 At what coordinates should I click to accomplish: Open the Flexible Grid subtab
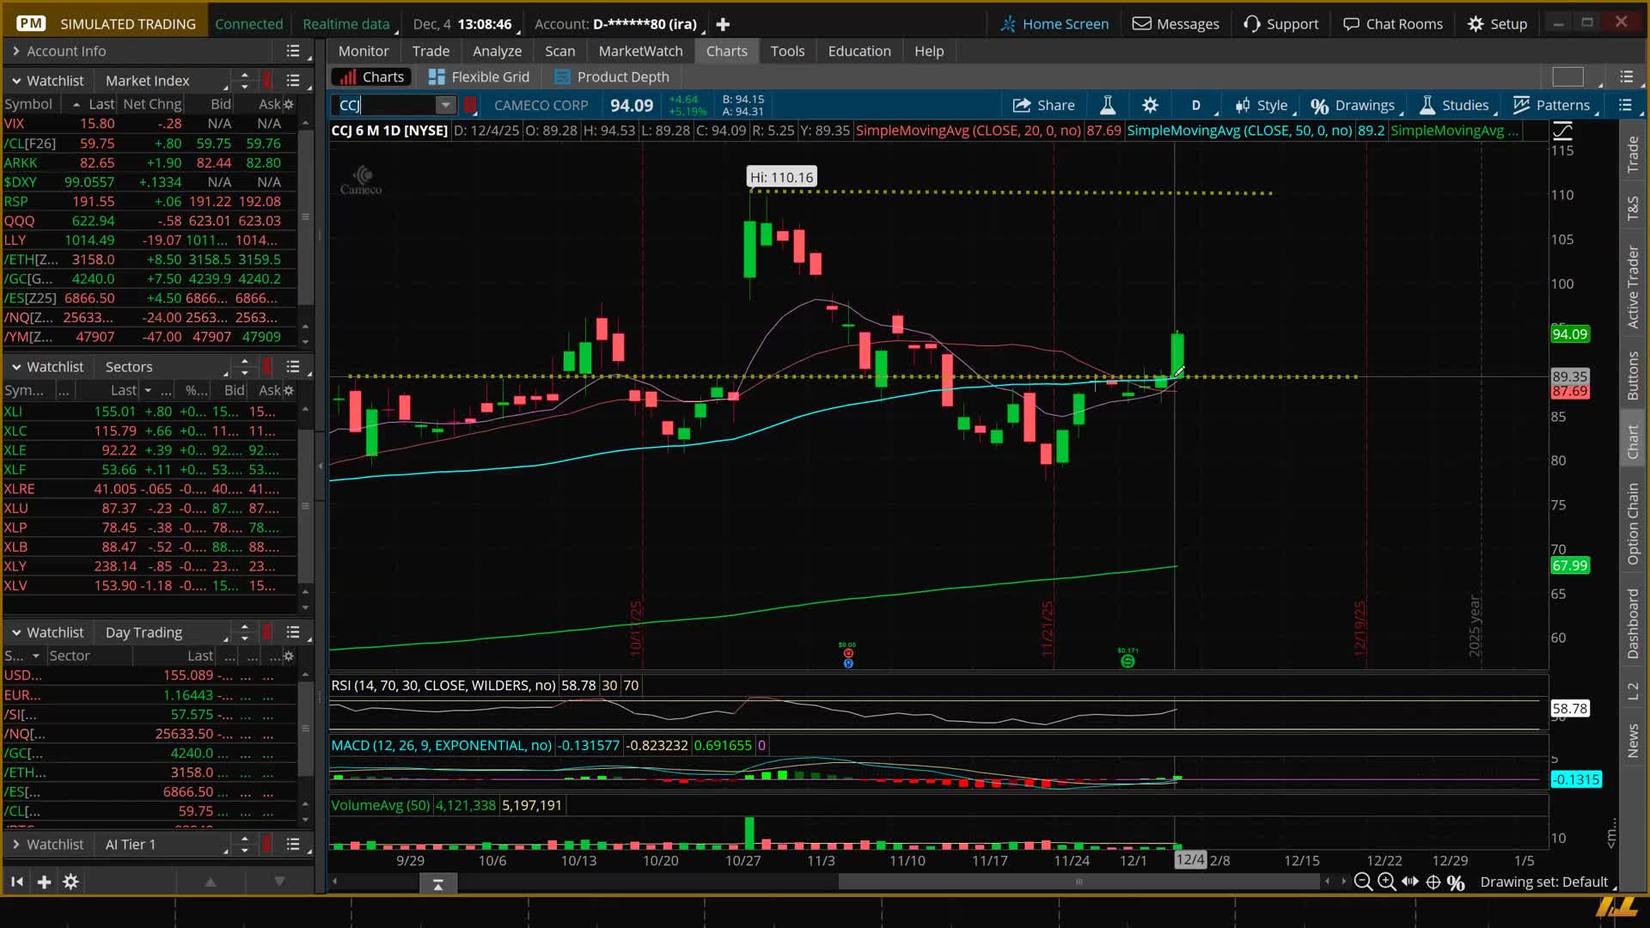tap(479, 77)
